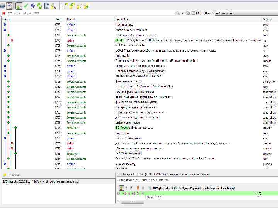This screenshot has height=208, width=278.
Task: Click inside the revision set query field
Action: (x=90, y=13)
